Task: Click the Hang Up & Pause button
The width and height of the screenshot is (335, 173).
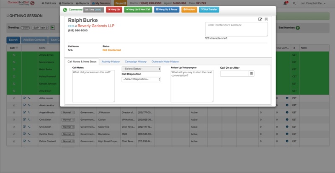Action: 167,10
